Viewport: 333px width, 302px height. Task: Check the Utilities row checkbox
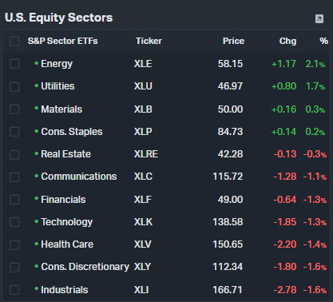[14, 86]
